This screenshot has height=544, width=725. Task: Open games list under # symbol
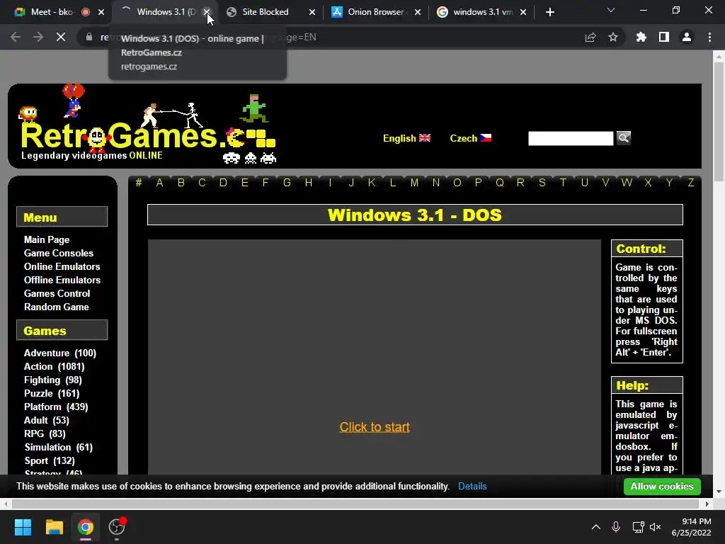point(138,183)
